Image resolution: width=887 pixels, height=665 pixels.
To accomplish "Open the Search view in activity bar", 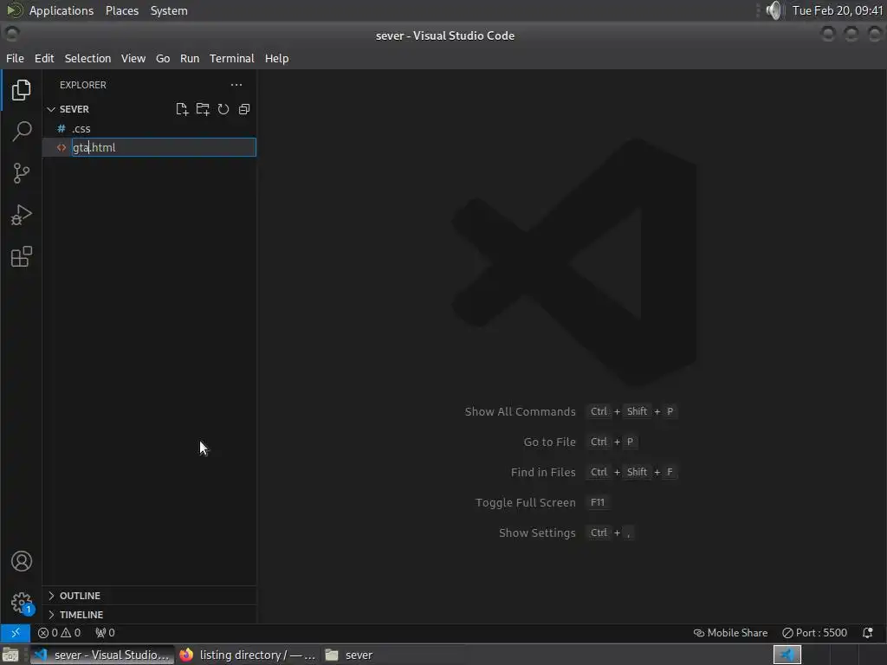I will (x=21, y=132).
